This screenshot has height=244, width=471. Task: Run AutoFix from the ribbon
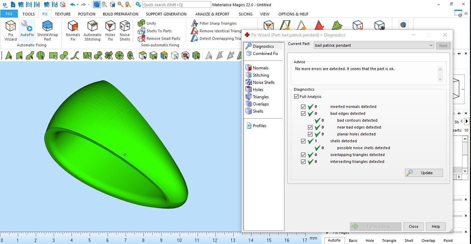pos(27,29)
